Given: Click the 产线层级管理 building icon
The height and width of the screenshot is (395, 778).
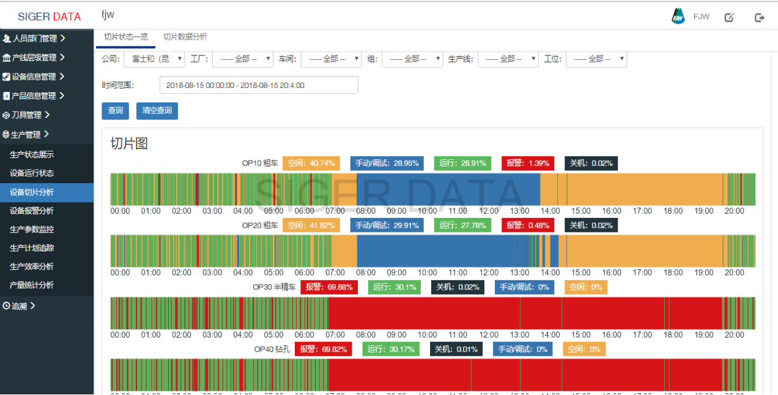Looking at the screenshot, I should 7,58.
